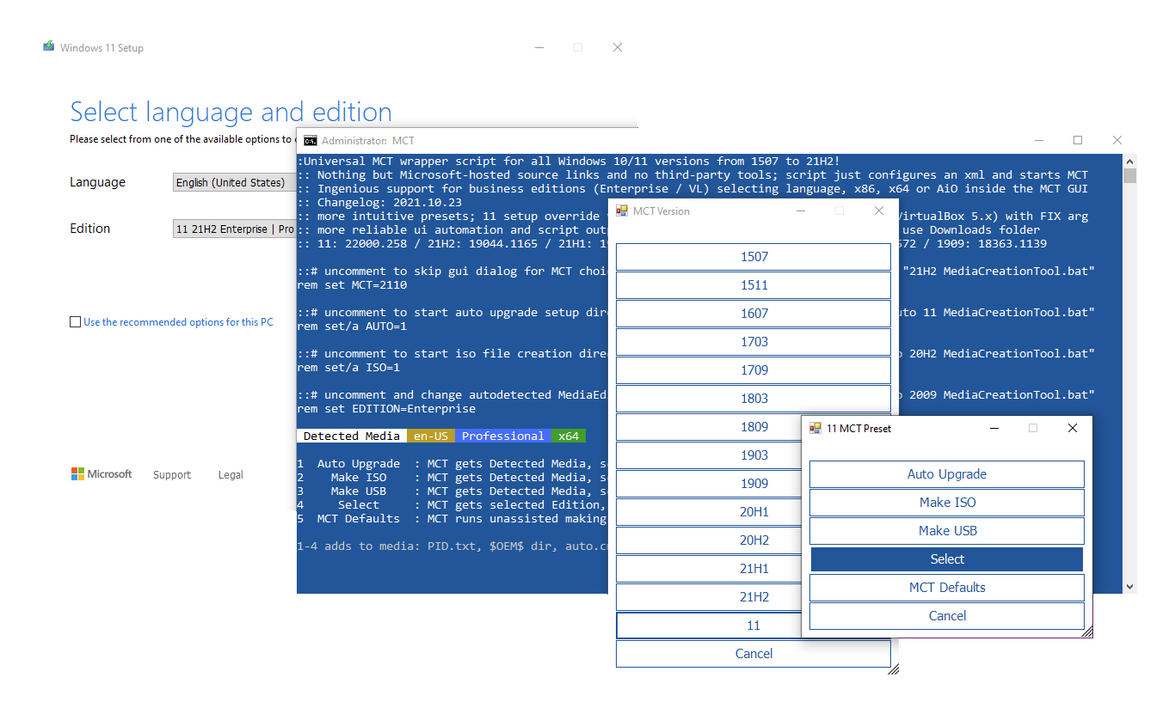Open the Legal link
This screenshot has height=708, width=1175.
click(230, 474)
